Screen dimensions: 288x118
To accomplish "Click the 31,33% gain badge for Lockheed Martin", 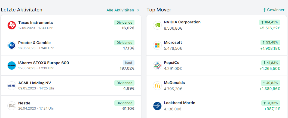I will coord(271,103).
